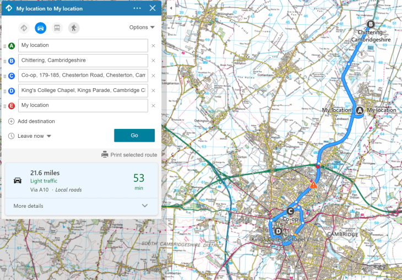Click waypoint marker B at Chittering

(370, 24)
